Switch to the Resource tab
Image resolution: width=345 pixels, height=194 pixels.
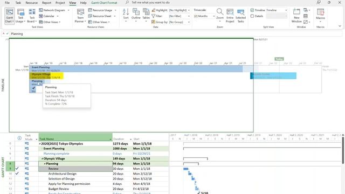[31, 3]
